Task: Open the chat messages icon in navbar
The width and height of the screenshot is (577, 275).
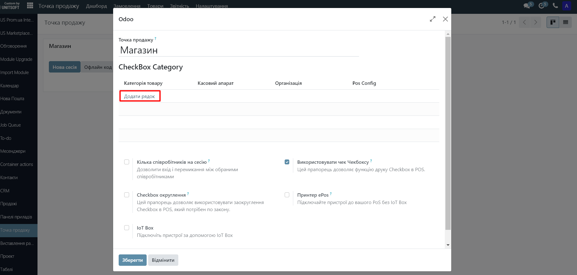Action: pyautogui.click(x=527, y=6)
